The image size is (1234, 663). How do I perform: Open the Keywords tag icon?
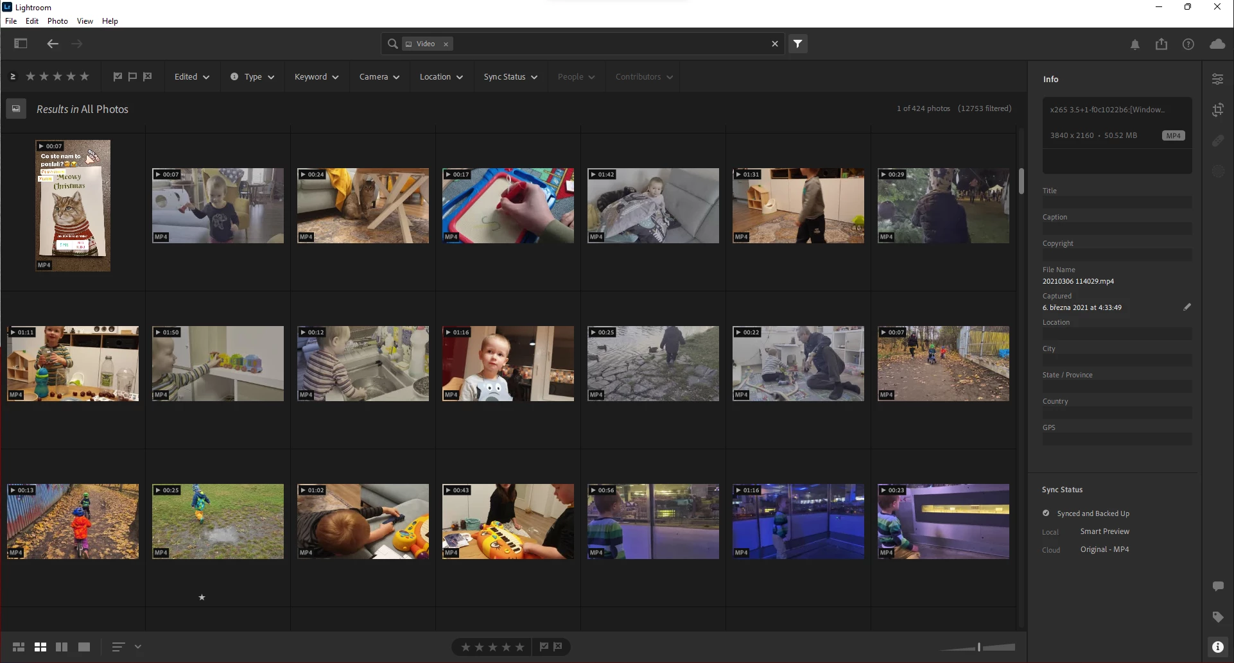tap(1217, 617)
